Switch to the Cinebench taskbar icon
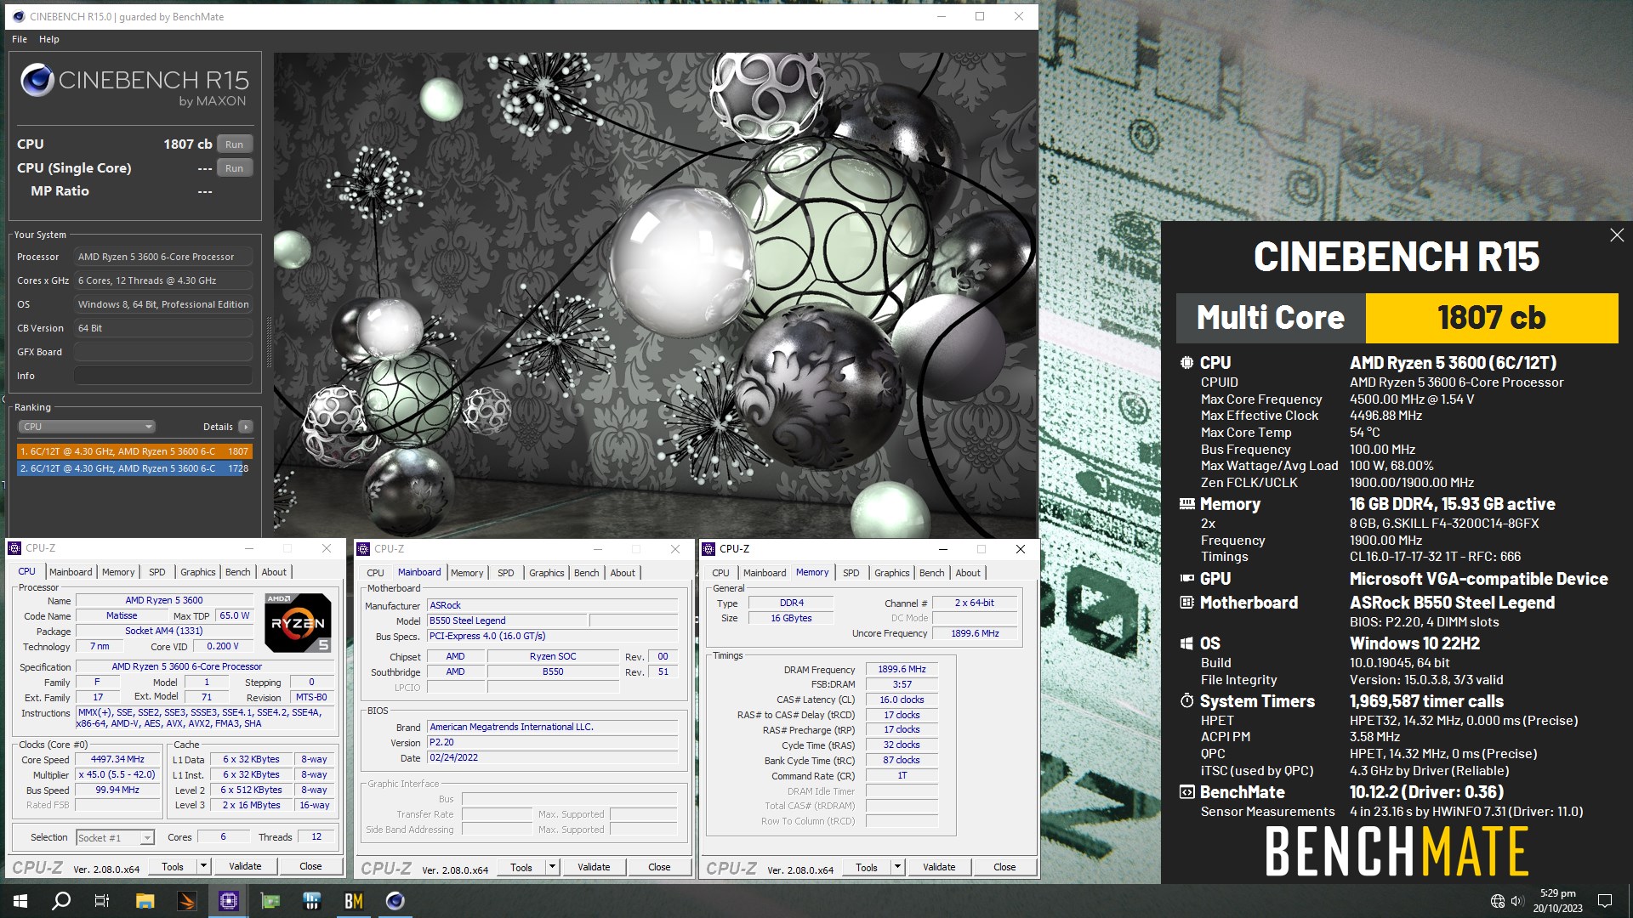This screenshot has width=1633, height=918. point(395,901)
